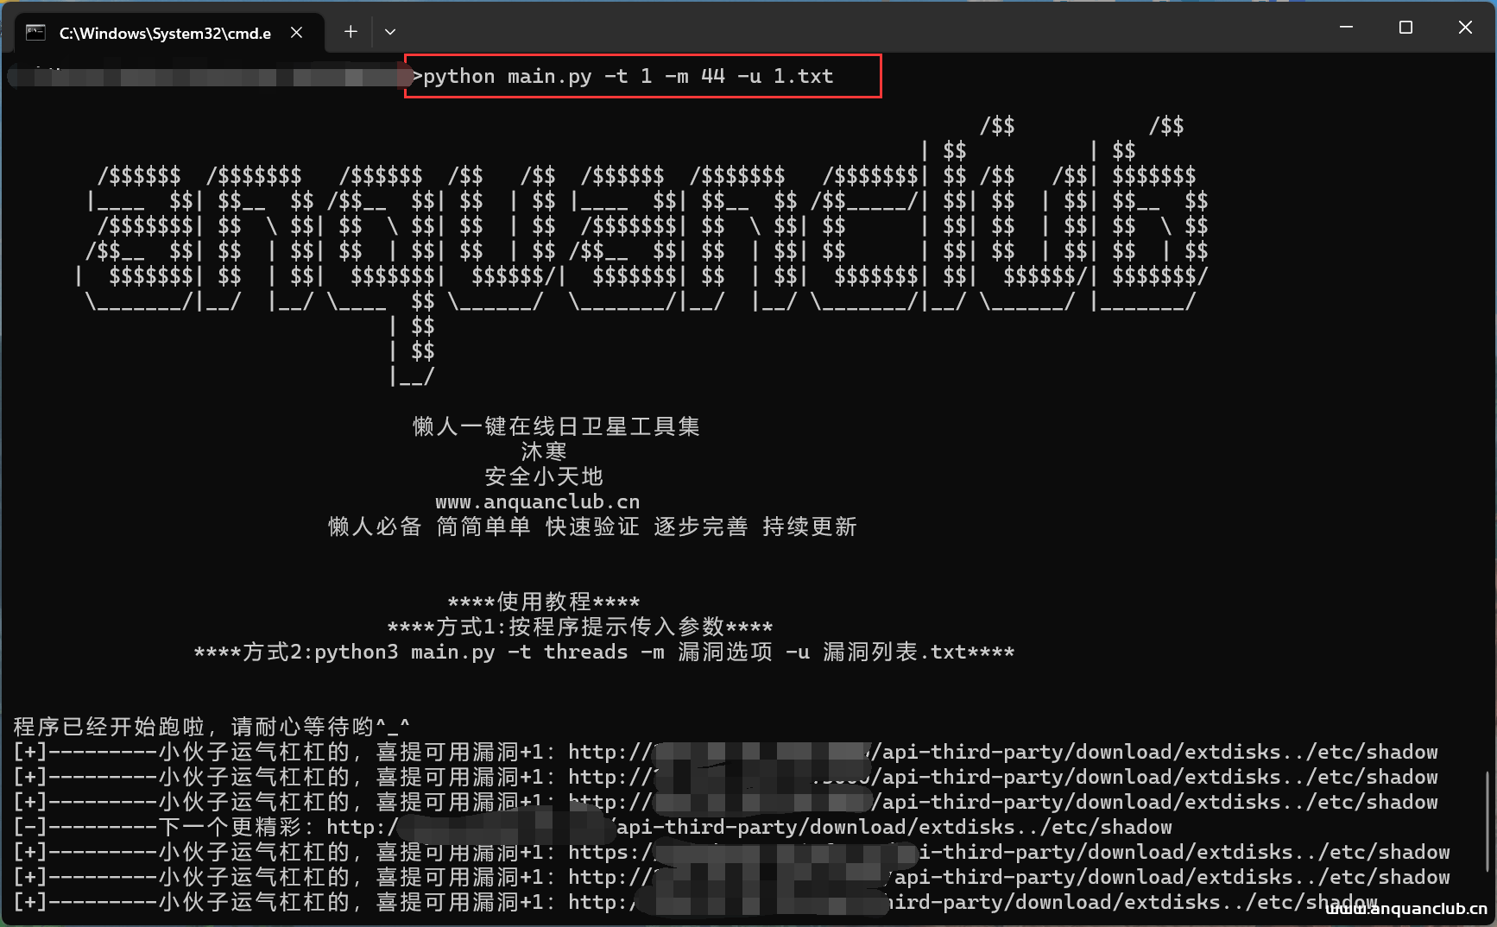The image size is (1497, 927).
Task: Maximize the terminal window
Action: point(1405,27)
